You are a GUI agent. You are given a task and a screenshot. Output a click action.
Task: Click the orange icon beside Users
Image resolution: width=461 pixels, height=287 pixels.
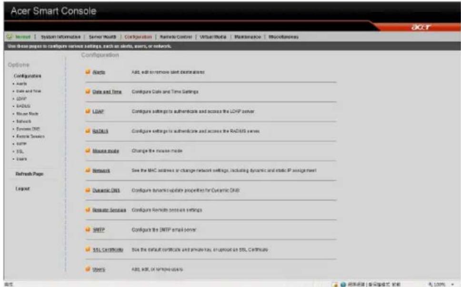(88, 269)
